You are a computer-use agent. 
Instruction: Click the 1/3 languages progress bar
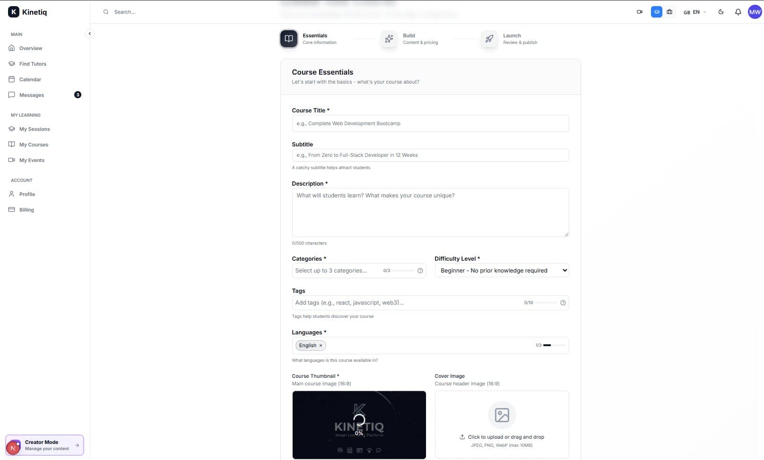pyautogui.click(x=550, y=345)
